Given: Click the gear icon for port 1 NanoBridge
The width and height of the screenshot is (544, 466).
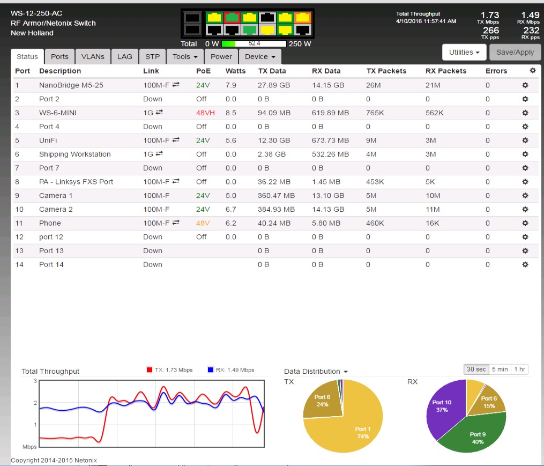Looking at the screenshot, I should (x=525, y=85).
